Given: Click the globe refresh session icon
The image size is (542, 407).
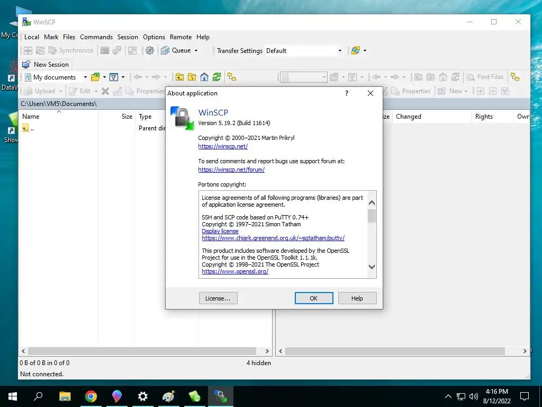Looking at the screenshot, I should (x=355, y=50).
